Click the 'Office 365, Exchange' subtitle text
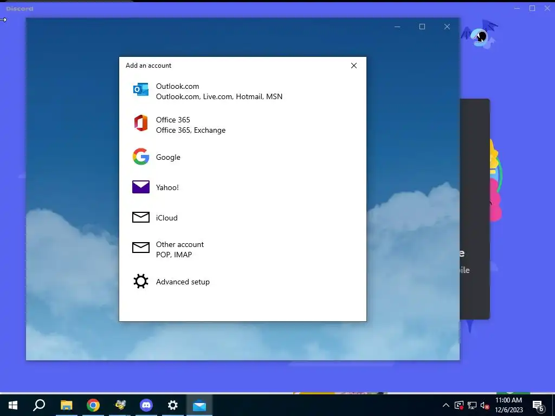555x416 pixels. coord(190,130)
